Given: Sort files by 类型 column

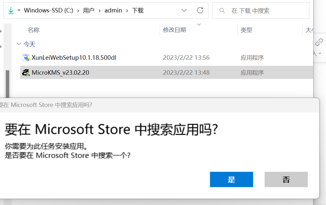Looking at the screenshot, I should [246, 30].
